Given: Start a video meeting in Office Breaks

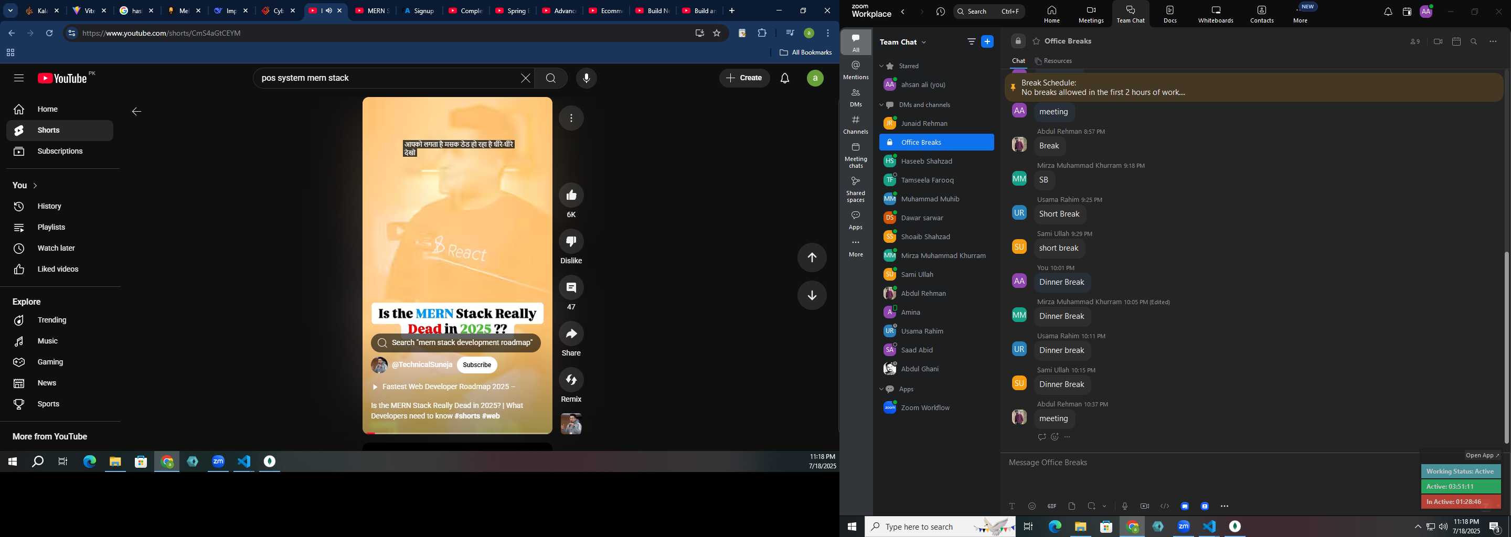Looking at the screenshot, I should pyautogui.click(x=1437, y=41).
